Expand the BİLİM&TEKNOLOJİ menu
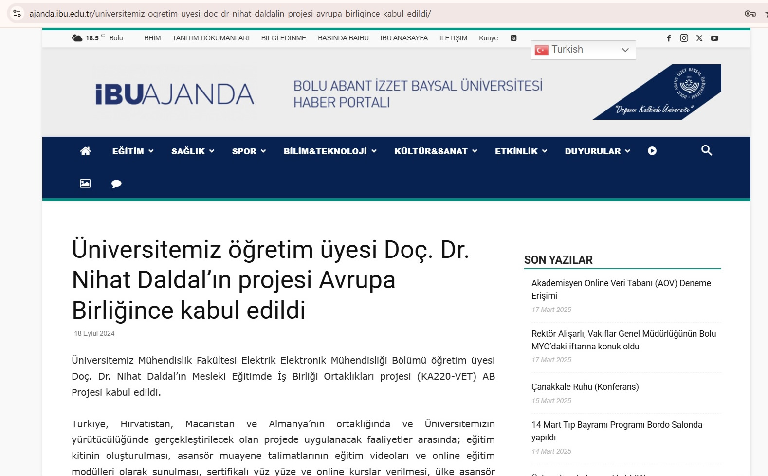The height and width of the screenshot is (476, 768). (329, 151)
